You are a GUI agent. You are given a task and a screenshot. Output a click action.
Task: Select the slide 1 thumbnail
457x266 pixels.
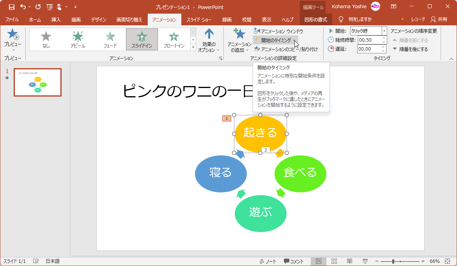point(37,82)
